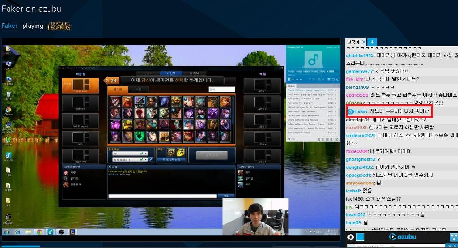Pause the GOM Audio track

point(289,79)
